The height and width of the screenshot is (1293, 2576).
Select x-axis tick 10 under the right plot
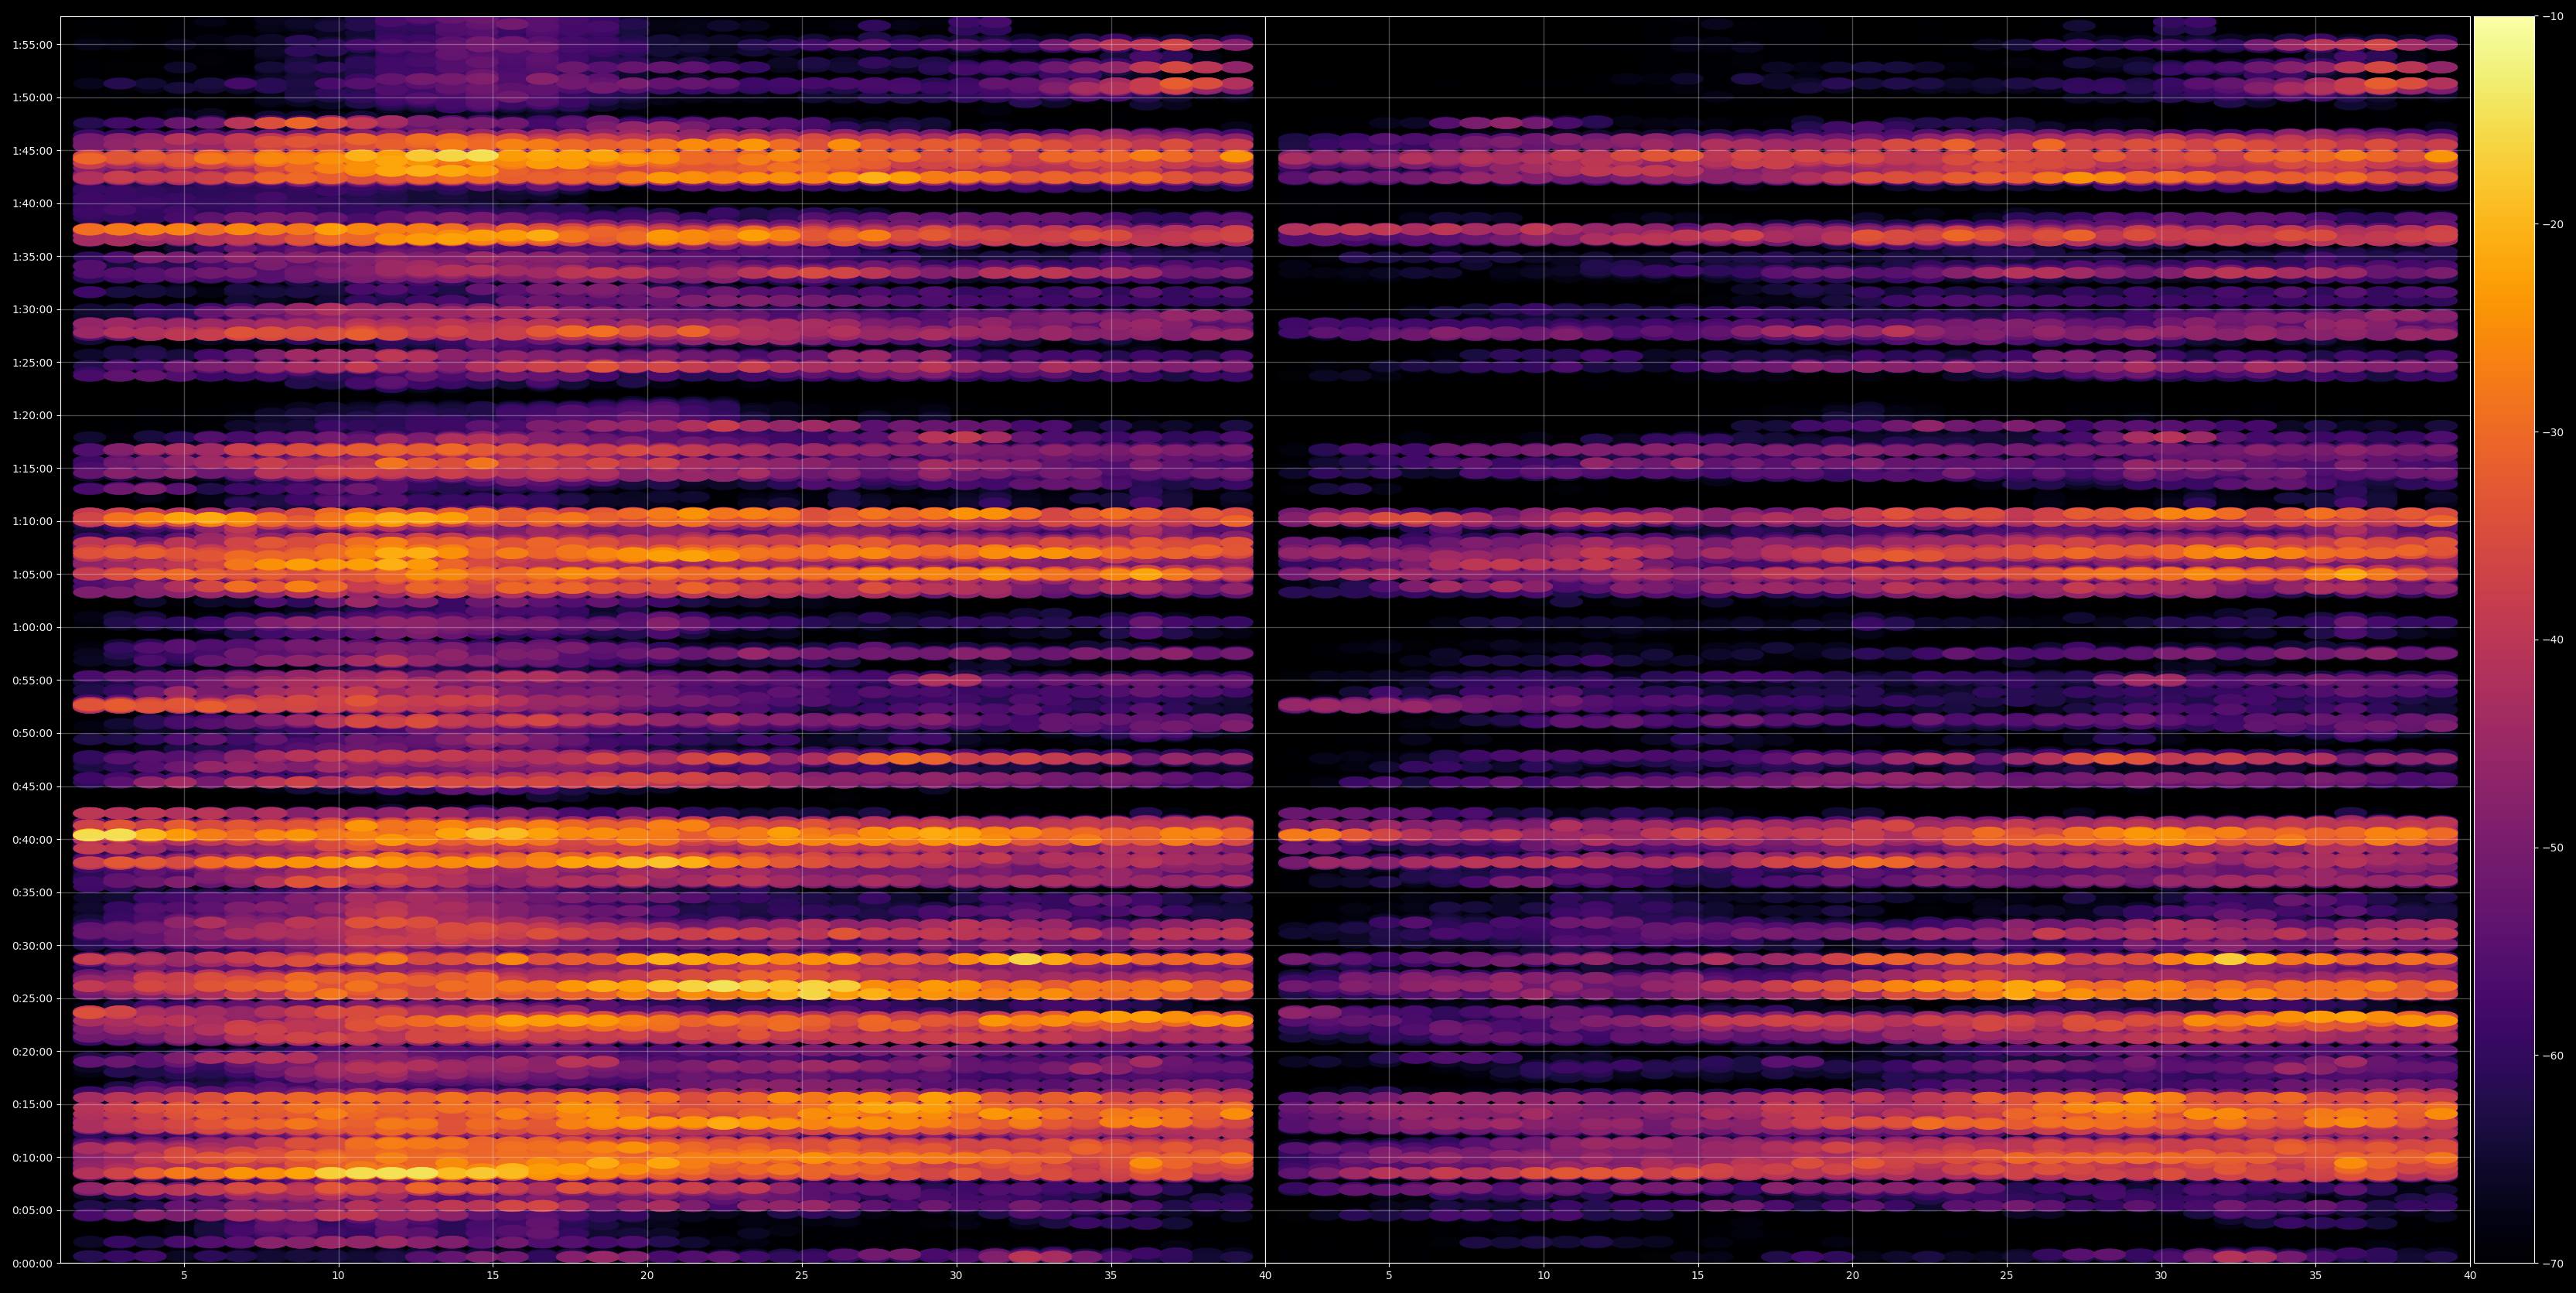1544,1275
